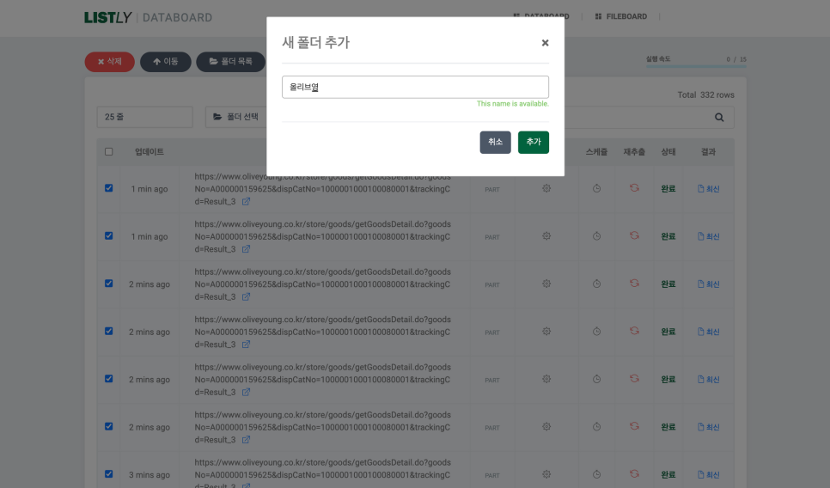Click schedule clock icon in first row

[x=596, y=188]
